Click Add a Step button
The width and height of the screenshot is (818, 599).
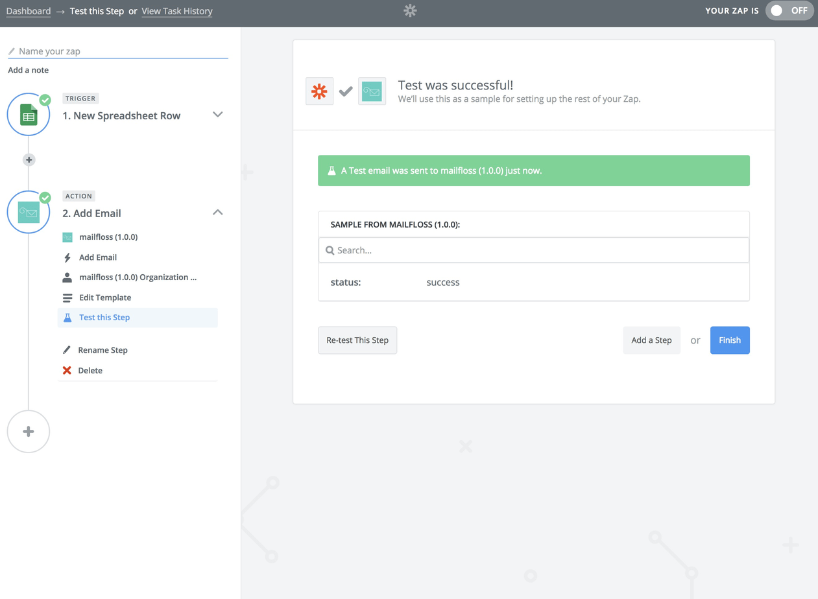coord(651,340)
